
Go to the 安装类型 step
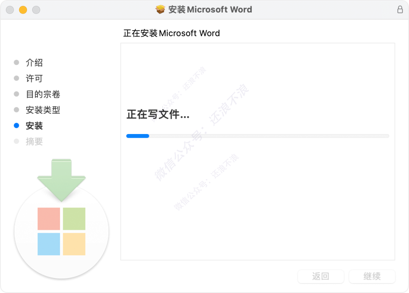point(43,110)
